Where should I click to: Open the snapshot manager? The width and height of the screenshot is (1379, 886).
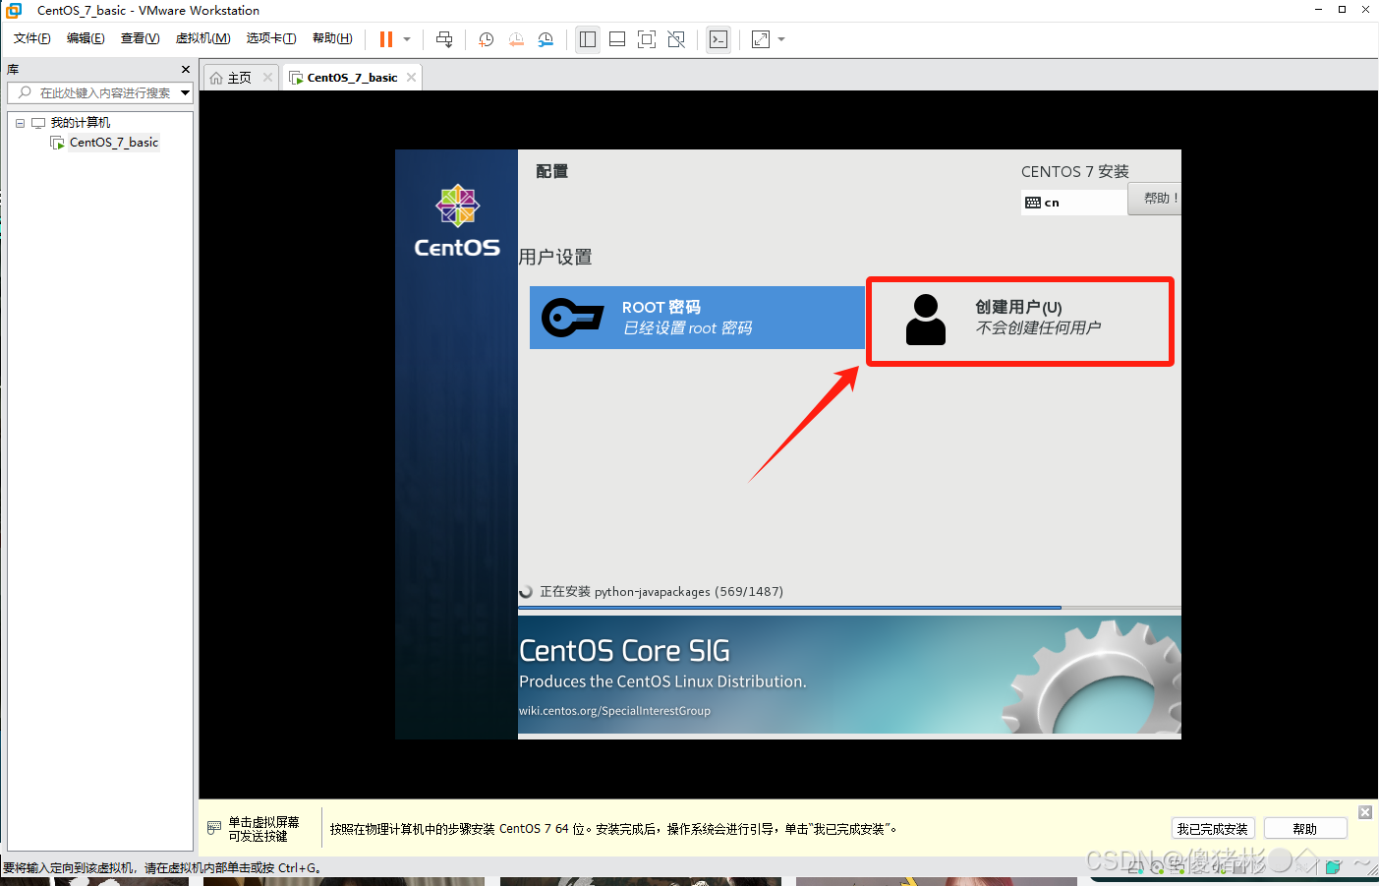coord(546,39)
